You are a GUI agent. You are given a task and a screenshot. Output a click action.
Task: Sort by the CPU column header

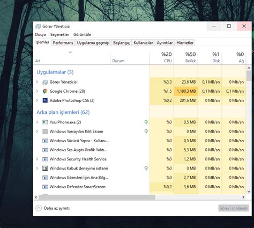(x=162, y=57)
